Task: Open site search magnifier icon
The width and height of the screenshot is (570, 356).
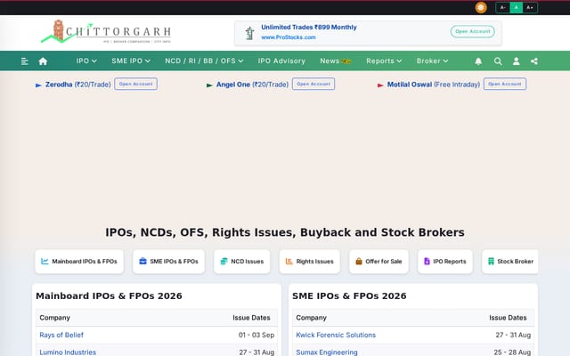Action: tap(498, 61)
